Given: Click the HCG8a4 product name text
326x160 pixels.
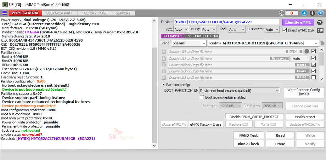Looking at the screenshot, I should coord(32,32).
